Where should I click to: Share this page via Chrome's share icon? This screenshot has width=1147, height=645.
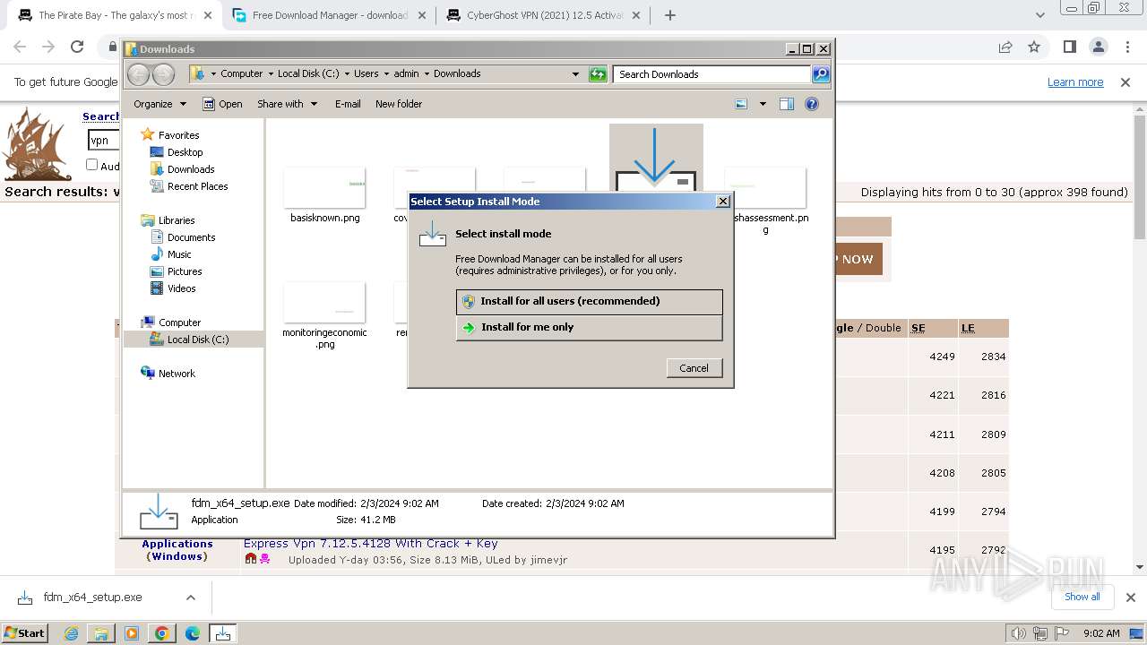coord(1005,47)
